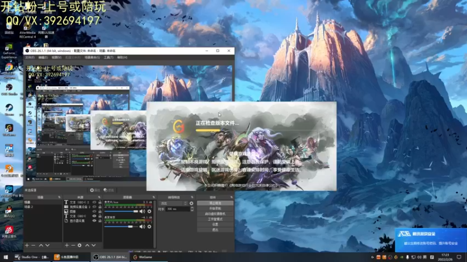467x262 pixels.
Task: Open OBS 设置 settings button
Action: click(x=215, y=225)
